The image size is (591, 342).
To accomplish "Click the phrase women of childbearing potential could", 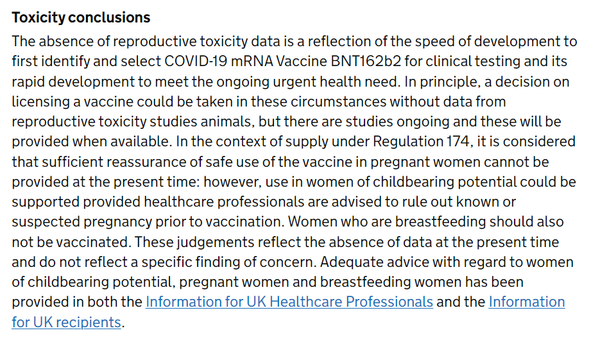I will coord(430,182).
